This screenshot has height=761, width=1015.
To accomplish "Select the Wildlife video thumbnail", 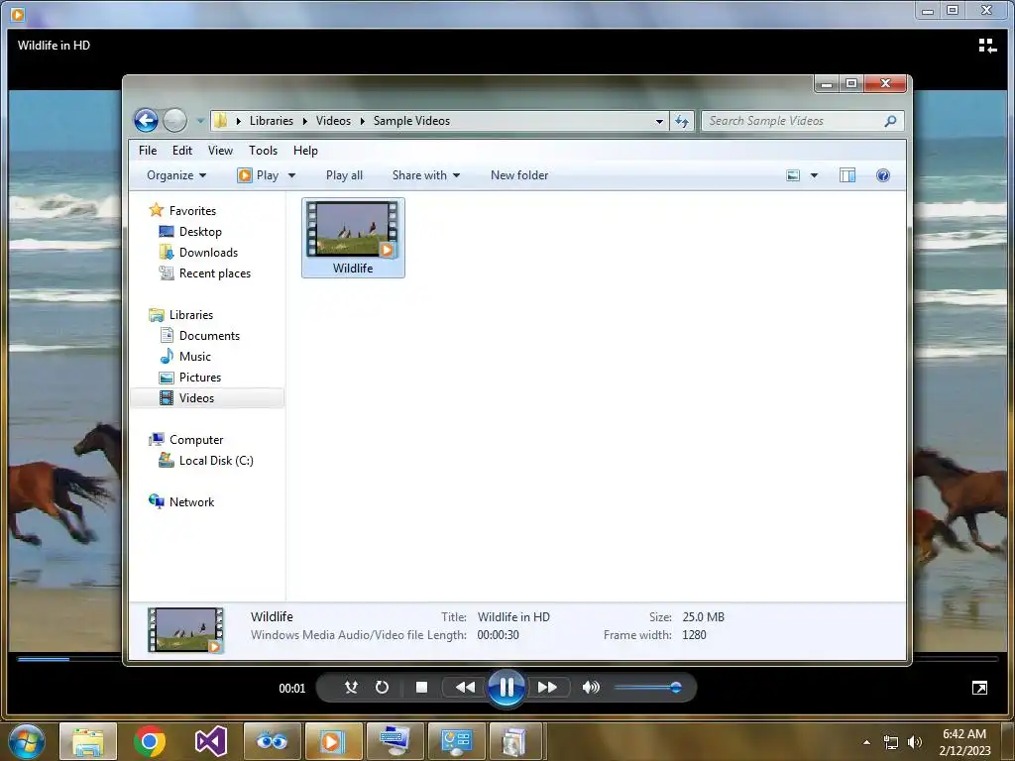I will coord(353,238).
